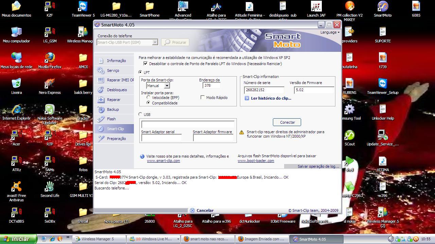Screen dimensions: 435x244
Task: Open the Informação sidebar section
Action: click(114, 61)
